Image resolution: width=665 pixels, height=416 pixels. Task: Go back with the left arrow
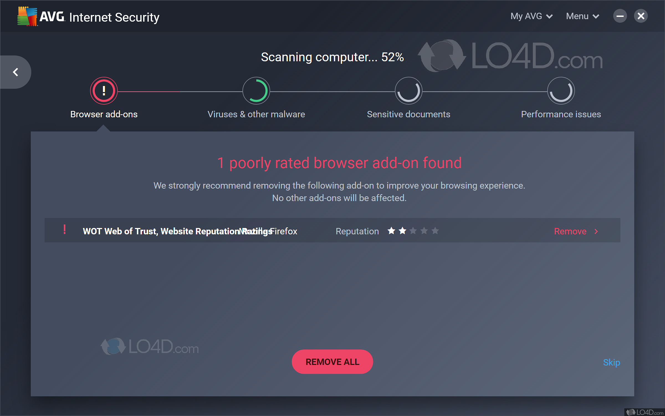16,72
